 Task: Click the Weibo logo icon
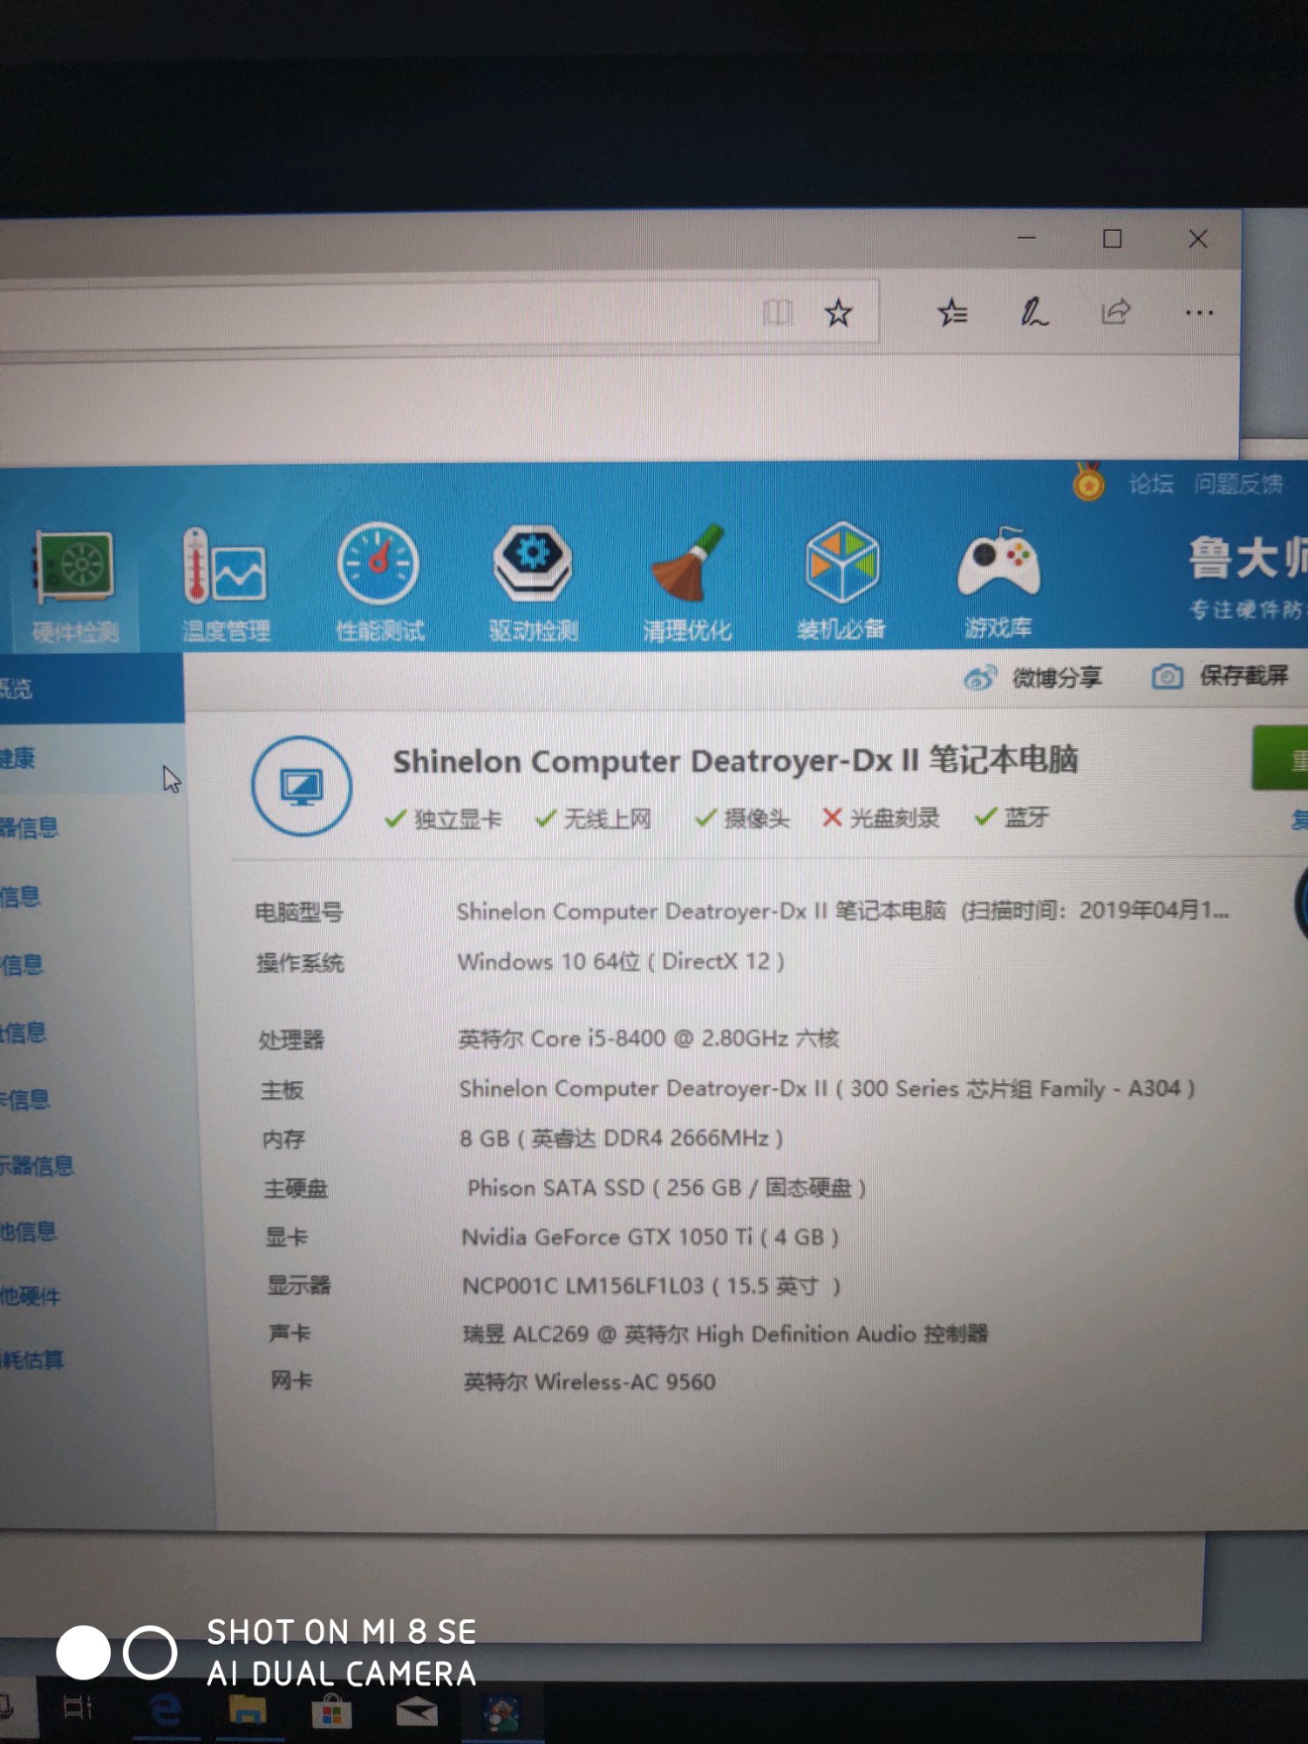click(980, 678)
